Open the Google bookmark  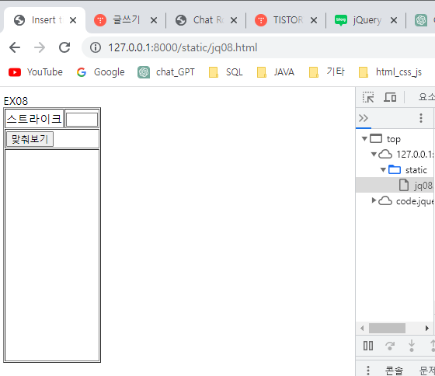[100, 72]
